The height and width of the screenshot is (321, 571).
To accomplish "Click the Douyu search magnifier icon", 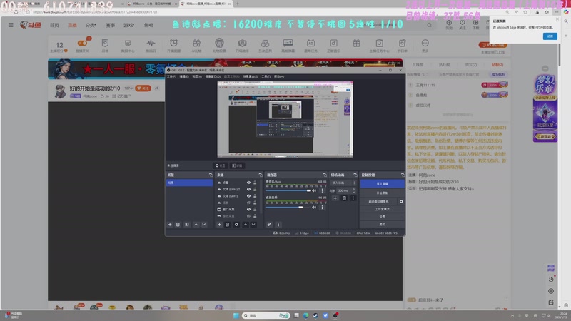I will (430, 25).
